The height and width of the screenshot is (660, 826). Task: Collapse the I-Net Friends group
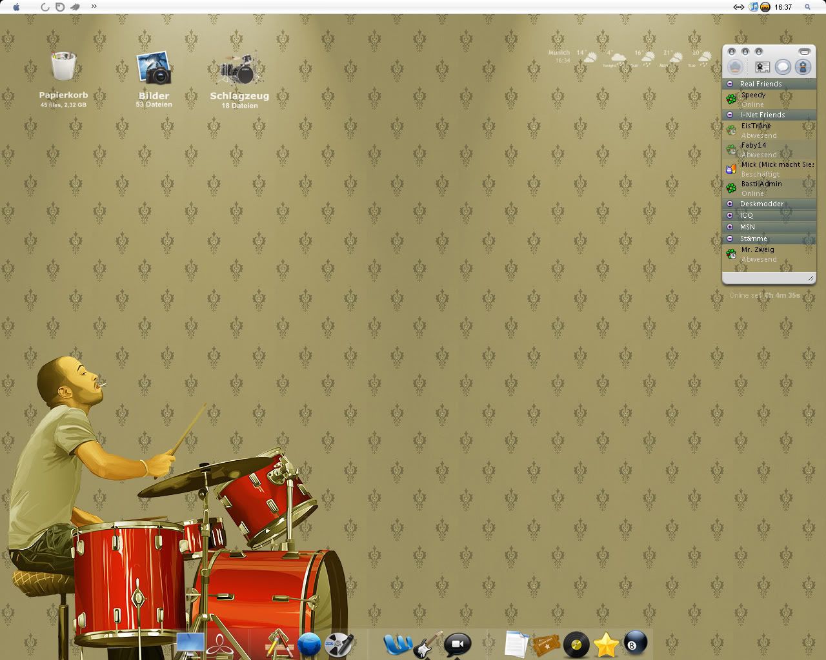click(730, 115)
